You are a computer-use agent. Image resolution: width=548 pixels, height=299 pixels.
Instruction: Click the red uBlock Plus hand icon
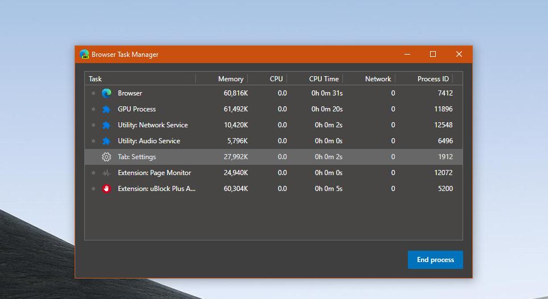(107, 189)
